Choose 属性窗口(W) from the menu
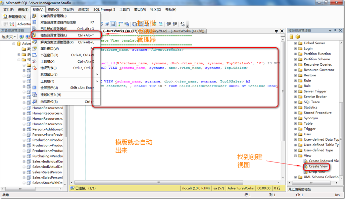This screenshot has width=345, height=199. 66,49
